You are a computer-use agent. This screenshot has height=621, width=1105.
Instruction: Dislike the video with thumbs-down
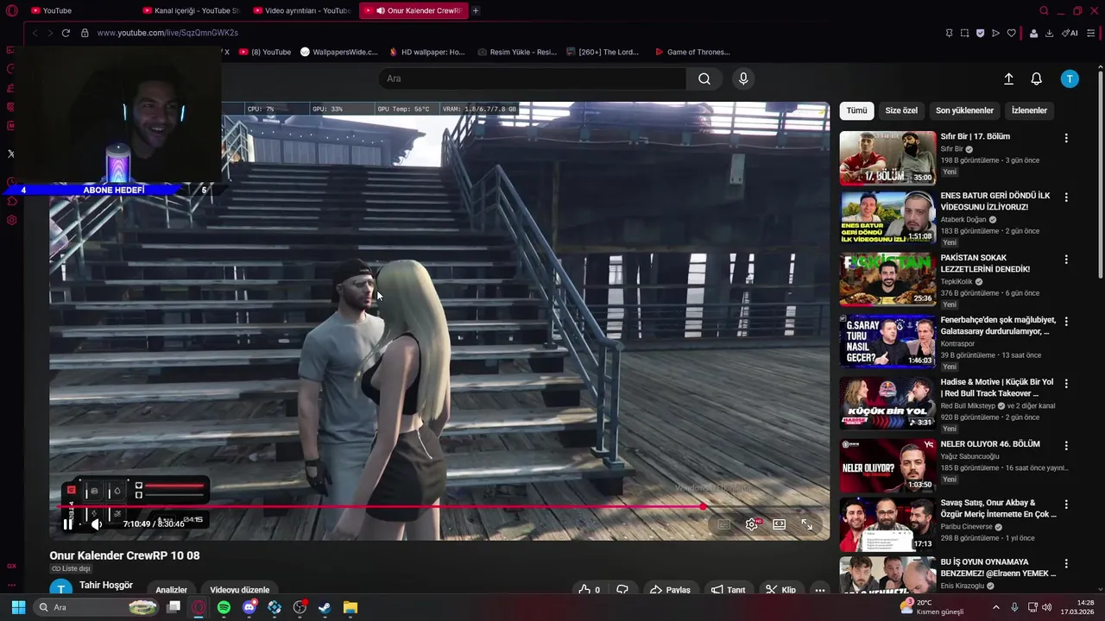[622, 590]
